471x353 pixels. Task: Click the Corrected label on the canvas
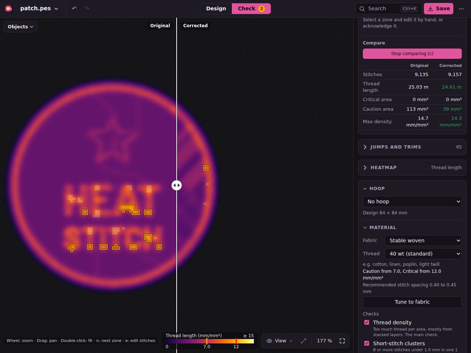[x=195, y=26]
